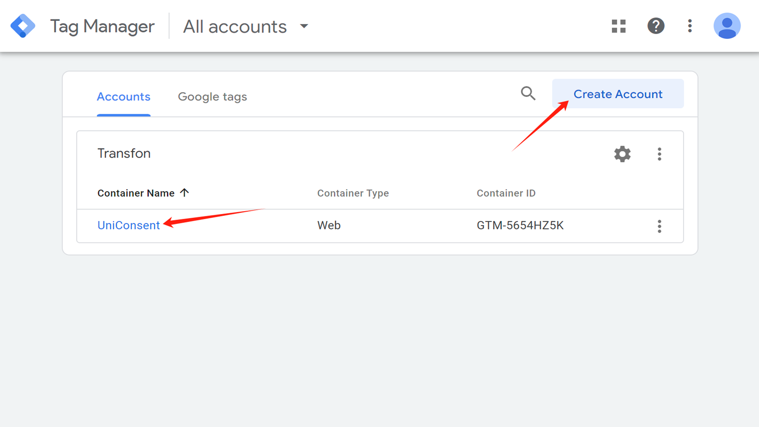This screenshot has height=427, width=759.
Task: Click the Tag Manager logo icon
Action: click(23, 26)
